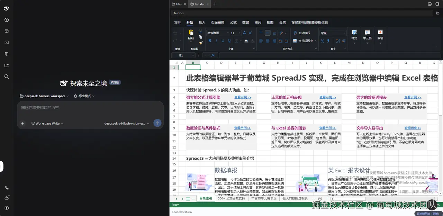Click the download icon in sidebar

(x=7, y=197)
